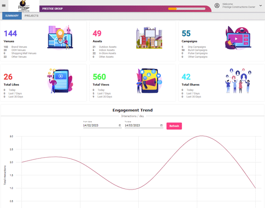265x208 pixels.
Task: Click the Prestige Group logo
Action: coord(24,6)
